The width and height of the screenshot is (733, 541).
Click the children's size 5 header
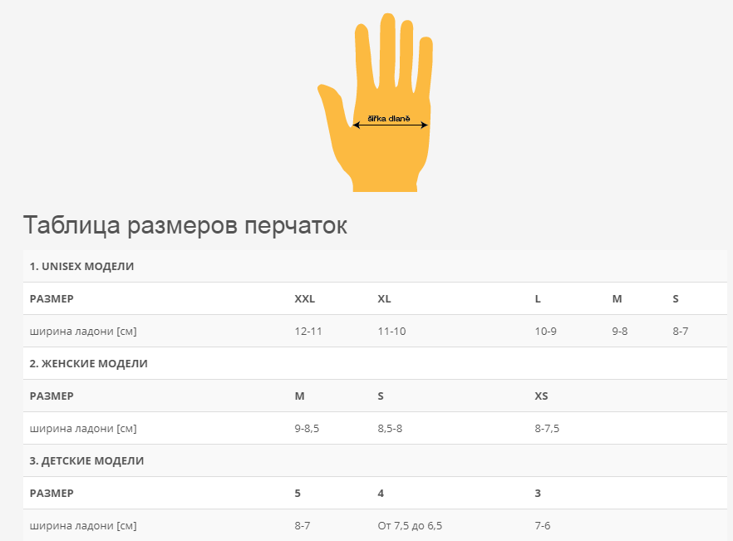[x=298, y=494]
